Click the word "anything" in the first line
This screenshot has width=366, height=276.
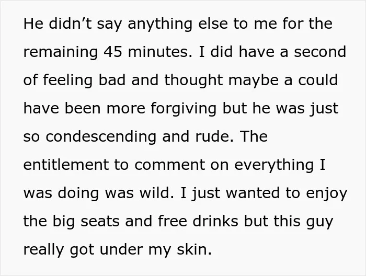pos(160,24)
